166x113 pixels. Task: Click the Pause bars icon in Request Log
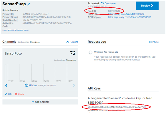pyautogui.click(x=150, y=42)
